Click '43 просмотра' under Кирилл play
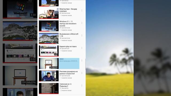Image resolution: width=171 pixels, height=96 pixels. coord(64,49)
